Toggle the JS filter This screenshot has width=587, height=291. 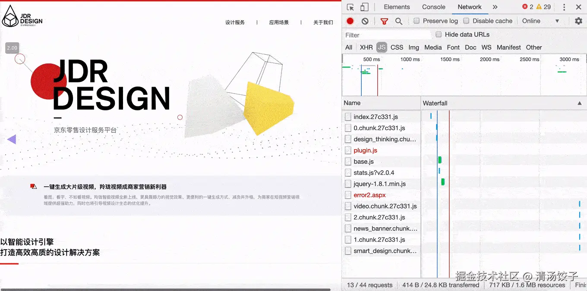[x=382, y=47]
